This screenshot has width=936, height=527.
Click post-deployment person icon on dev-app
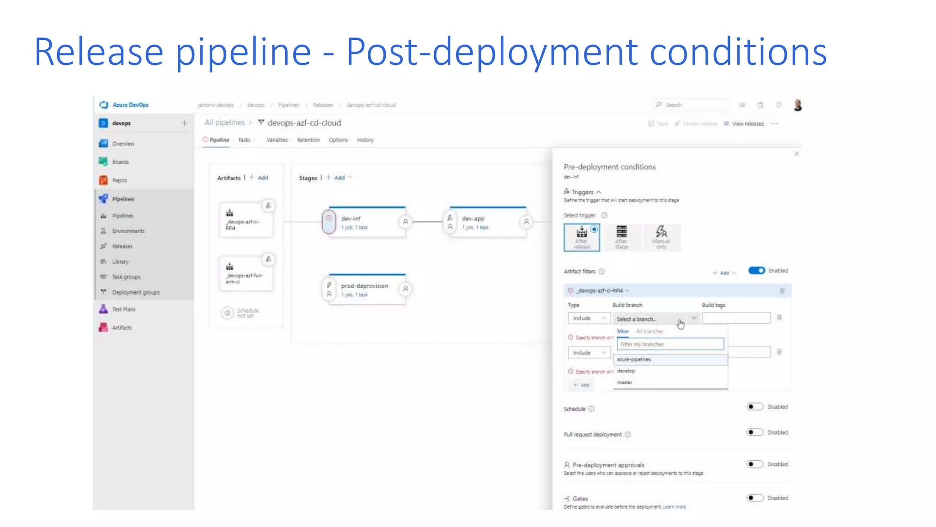click(x=526, y=222)
